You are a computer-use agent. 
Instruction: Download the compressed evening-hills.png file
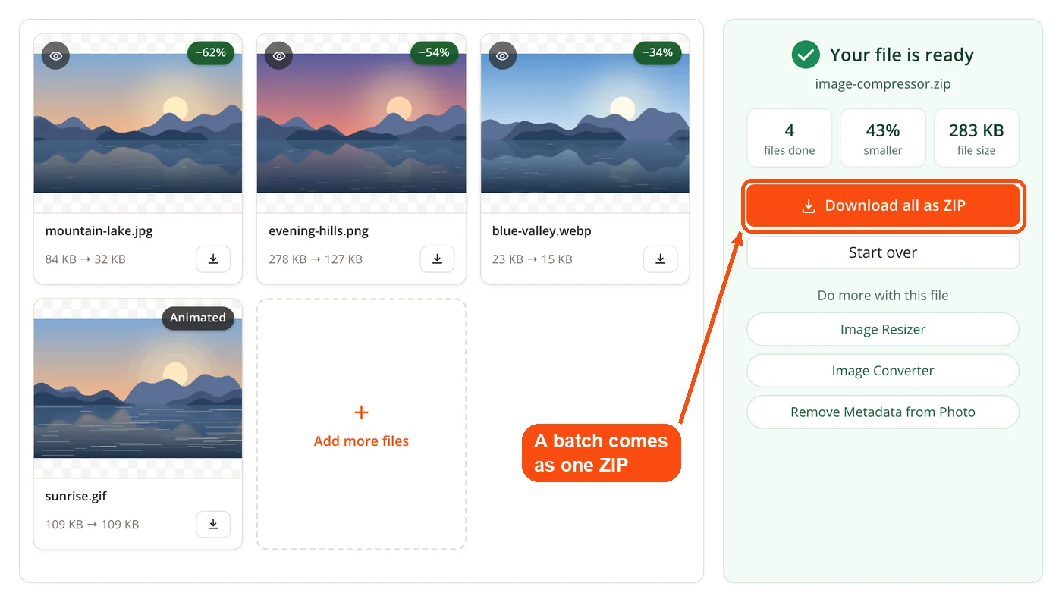point(437,259)
